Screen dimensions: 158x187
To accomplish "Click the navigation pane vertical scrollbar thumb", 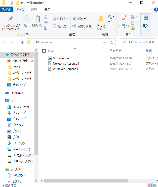I will (x=36, y=104).
